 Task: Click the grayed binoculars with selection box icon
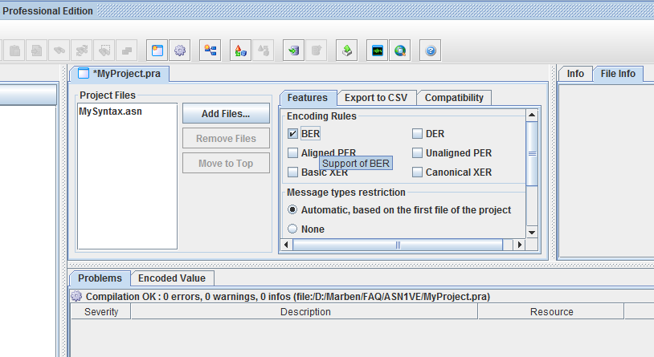[104, 51]
